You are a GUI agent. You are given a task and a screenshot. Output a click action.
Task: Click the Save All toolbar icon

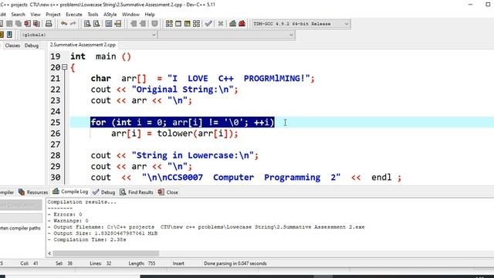(x=19, y=24)
